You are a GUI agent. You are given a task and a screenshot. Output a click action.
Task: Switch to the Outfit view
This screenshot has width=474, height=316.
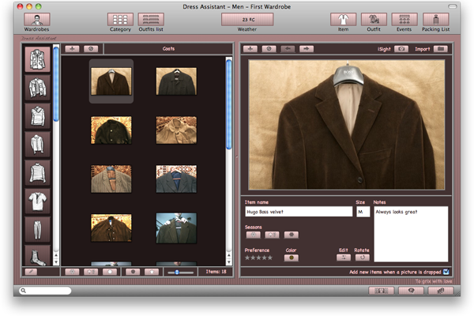pyautogui.click(x=373, y=19)
